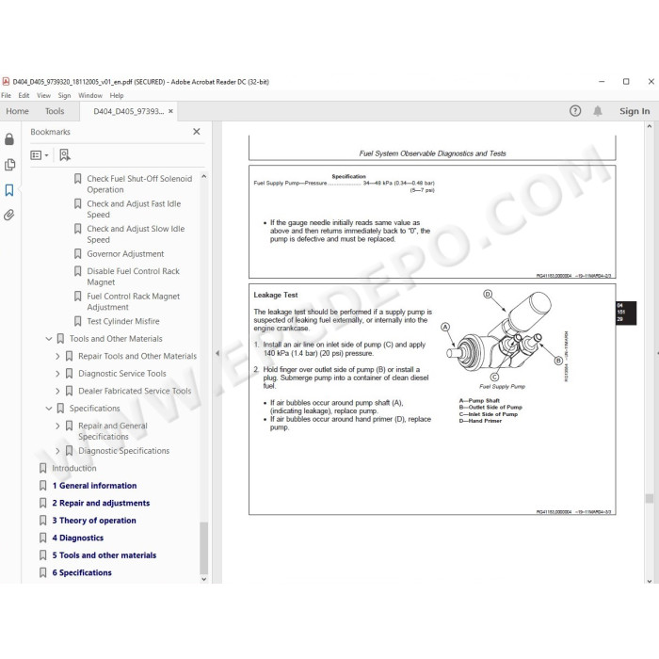Click the Leakage Test heading in document
This screenshot has height=659, width=659.
click(276, 295)
